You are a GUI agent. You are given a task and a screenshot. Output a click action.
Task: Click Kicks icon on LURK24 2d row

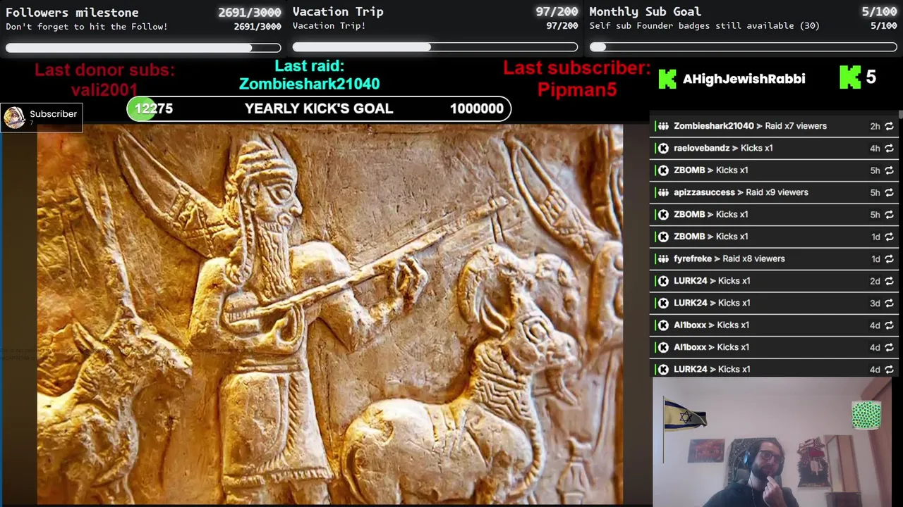663,281
